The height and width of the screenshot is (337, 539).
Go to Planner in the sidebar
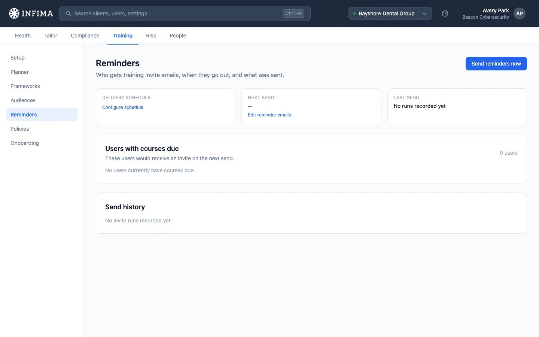tap(42, 72)
